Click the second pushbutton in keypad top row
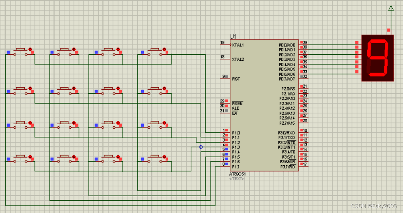403x213 pixels. point(64,52)
